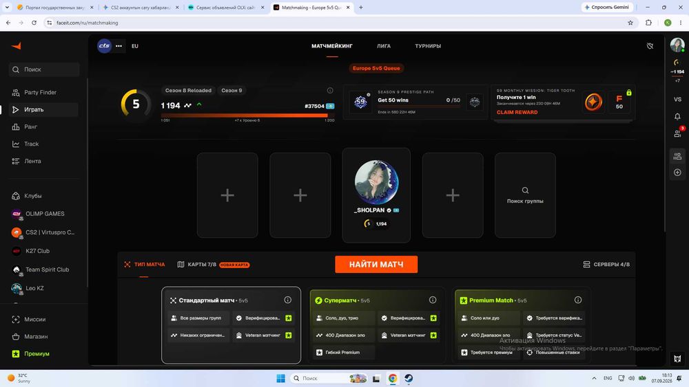
Task: Switch to the Турниры tab
Action: [428, 46]
